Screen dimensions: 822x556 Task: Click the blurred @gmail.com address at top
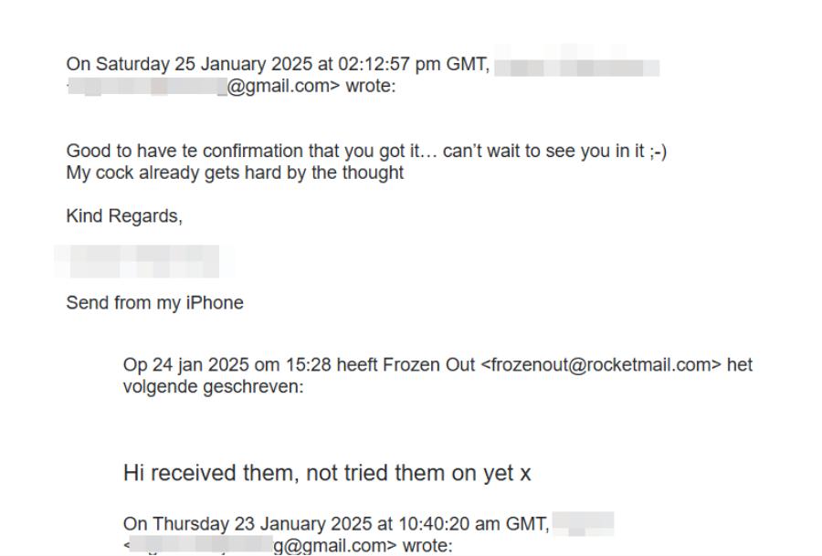[204, 86]
